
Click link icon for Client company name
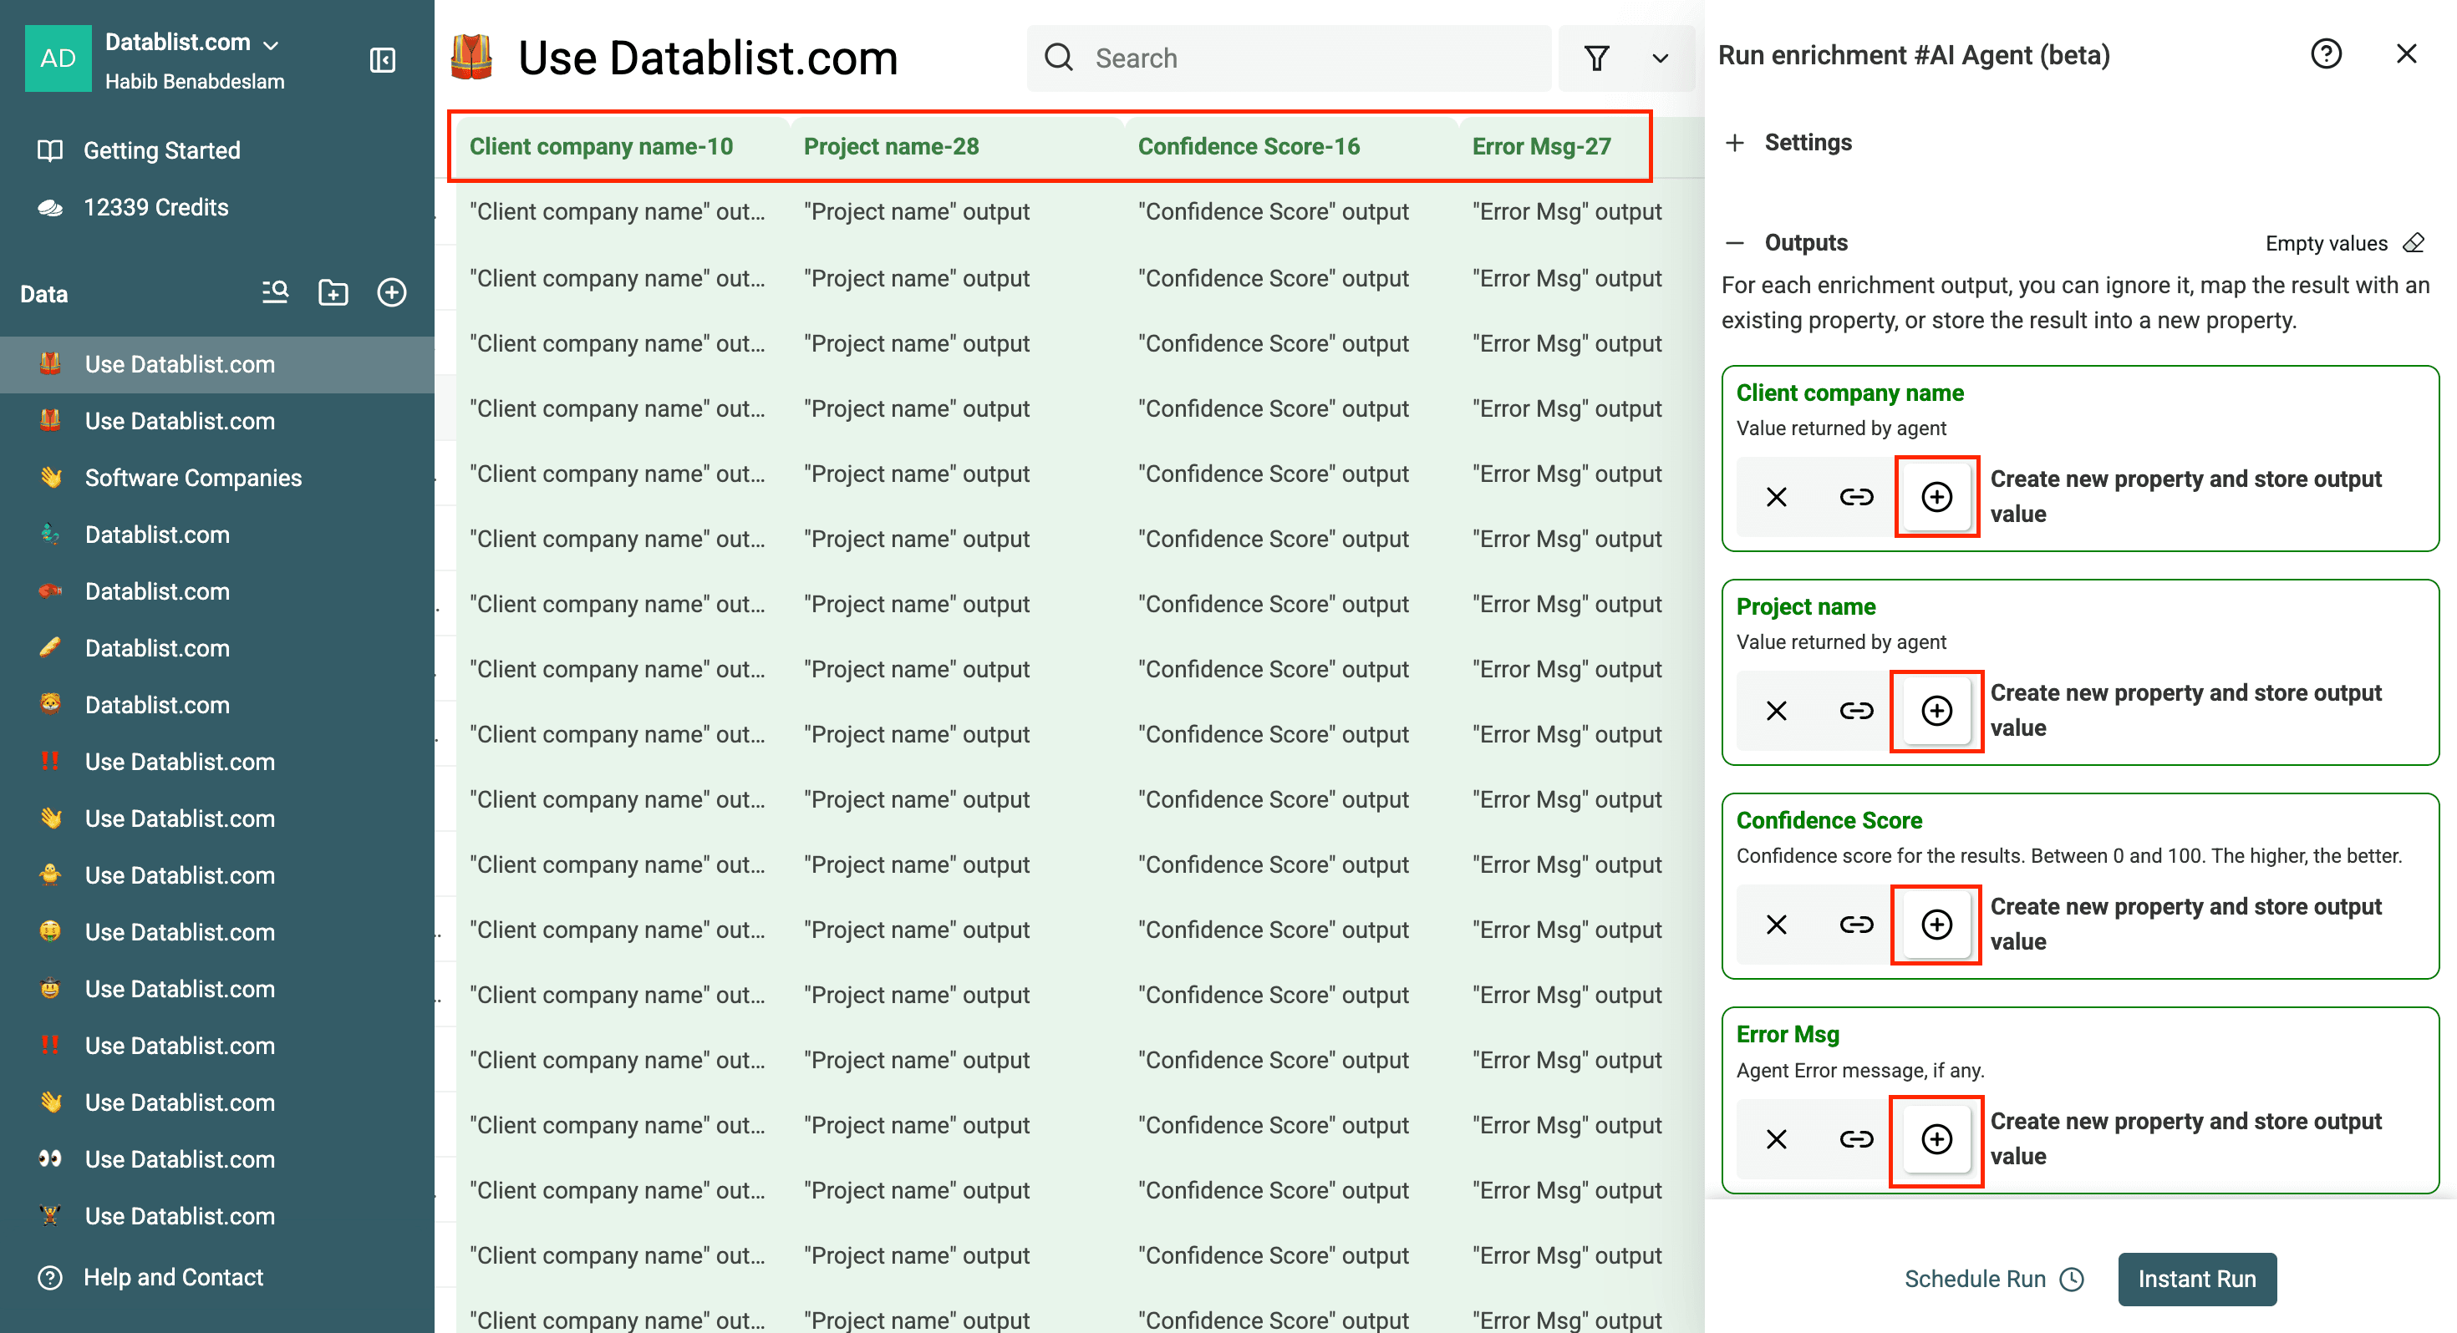pos(1856,497)
